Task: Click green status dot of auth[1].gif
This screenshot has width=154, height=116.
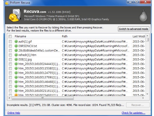Action: [16, 42]
